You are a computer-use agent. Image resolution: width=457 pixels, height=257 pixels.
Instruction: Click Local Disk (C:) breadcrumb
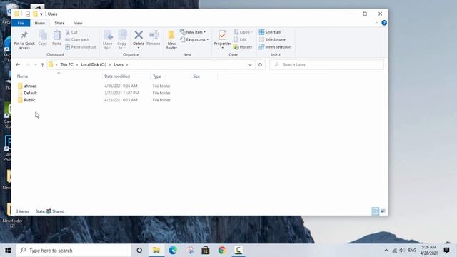(x=94, y=65)
